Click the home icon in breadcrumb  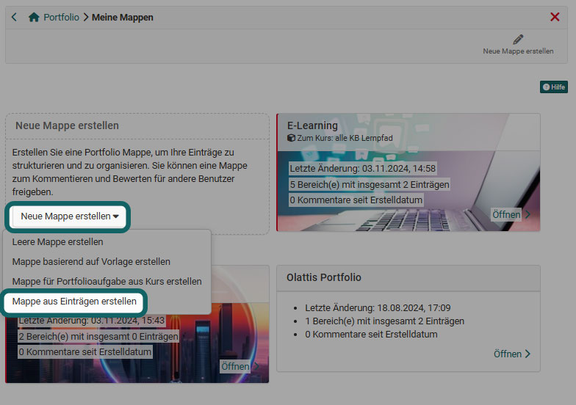(x=34, y=18)
